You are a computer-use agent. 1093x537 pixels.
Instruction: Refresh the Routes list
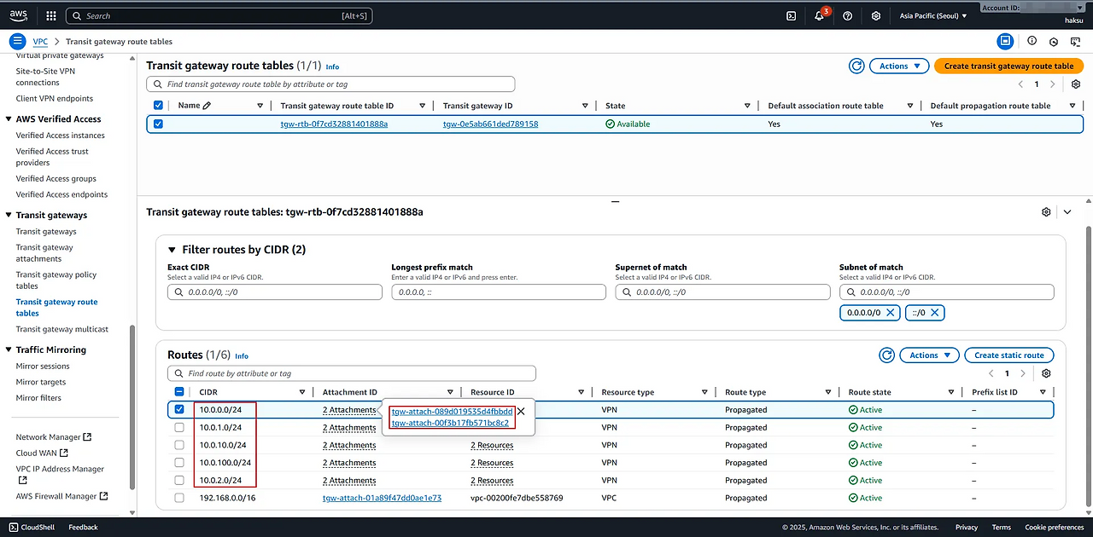click(x=886, y=355)
